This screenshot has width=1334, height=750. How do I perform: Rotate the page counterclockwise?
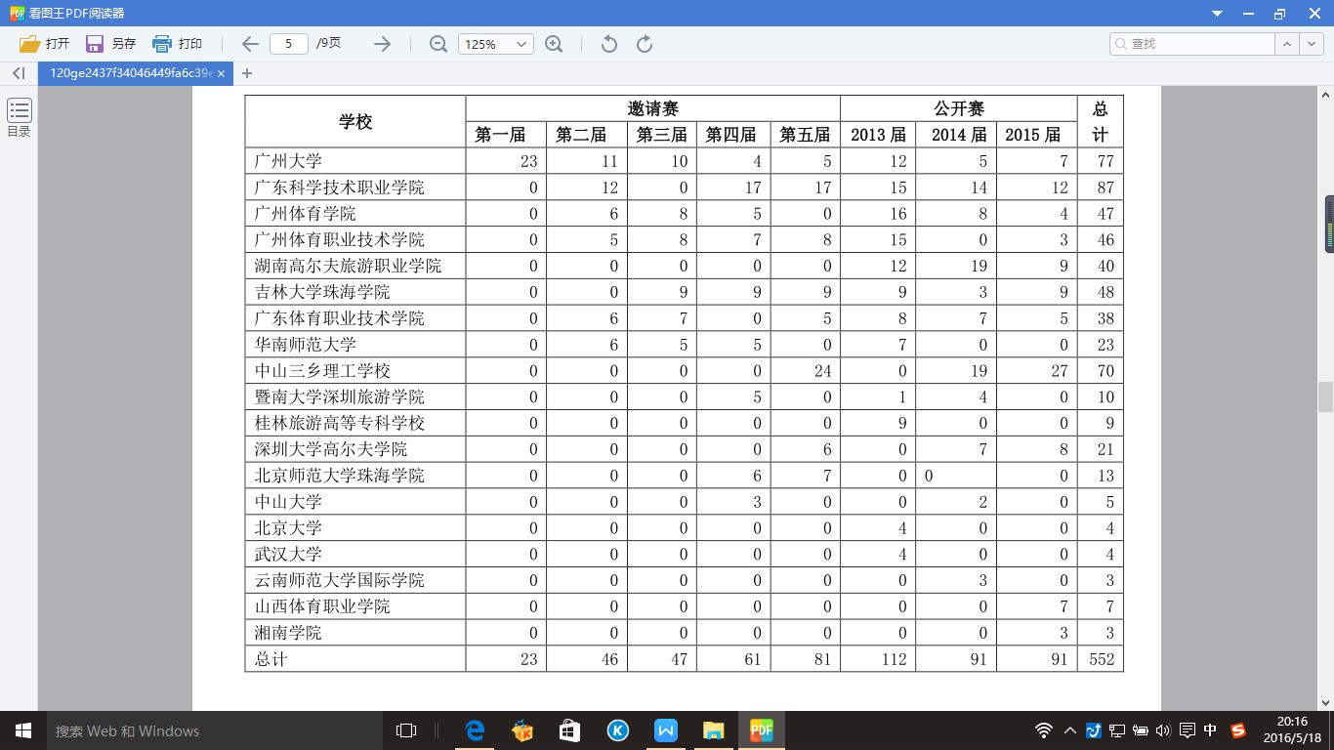click(x=608, y=44)
